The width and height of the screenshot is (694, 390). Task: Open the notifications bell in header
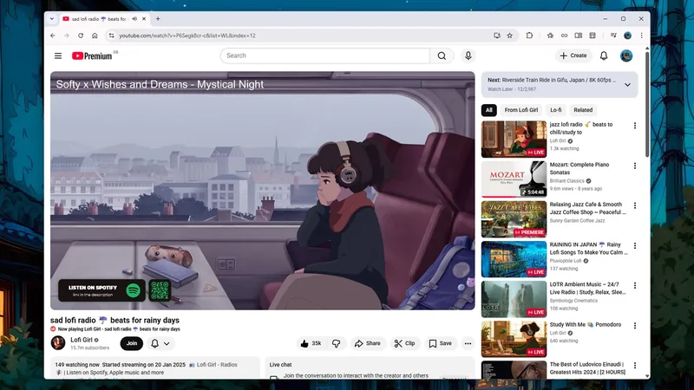click(x=604, y=55)
